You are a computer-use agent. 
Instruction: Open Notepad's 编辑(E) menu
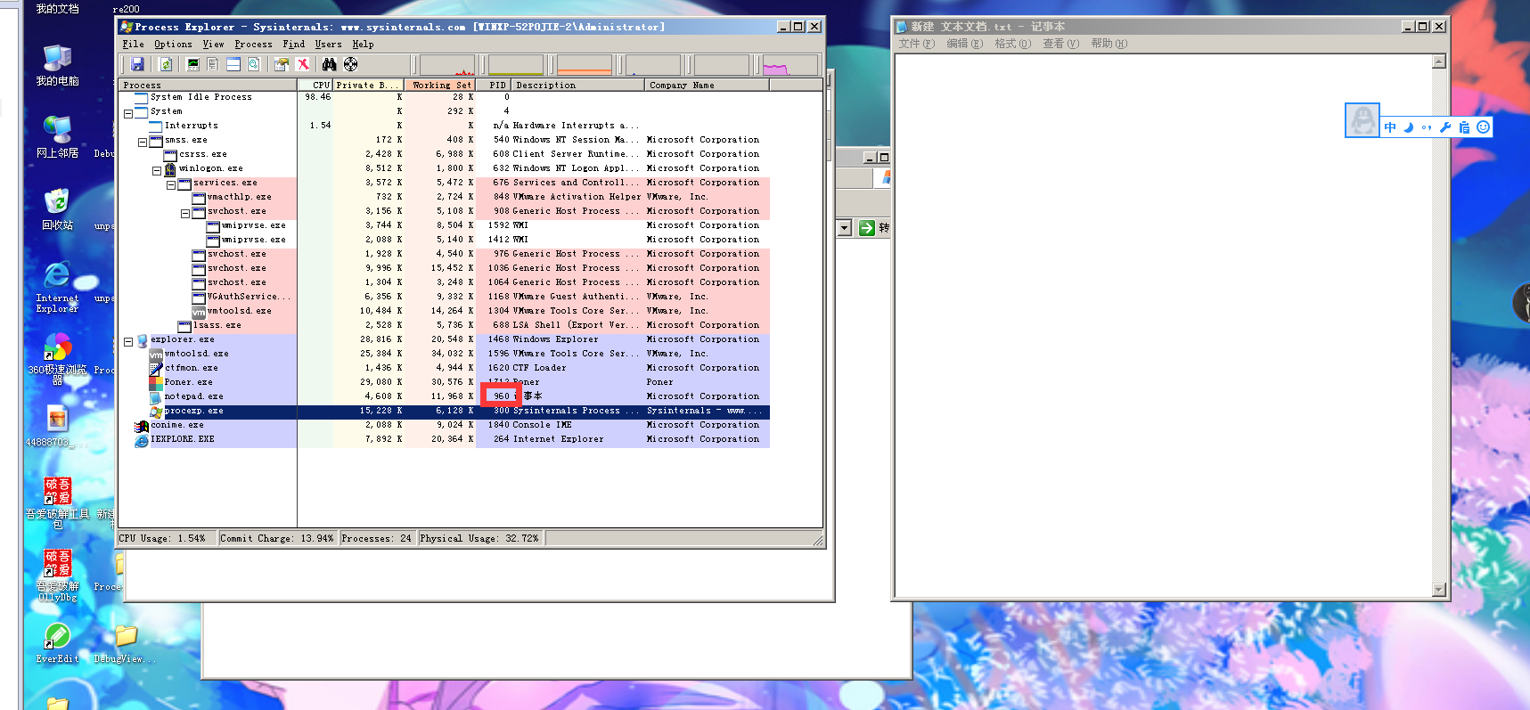pos(965,43)
